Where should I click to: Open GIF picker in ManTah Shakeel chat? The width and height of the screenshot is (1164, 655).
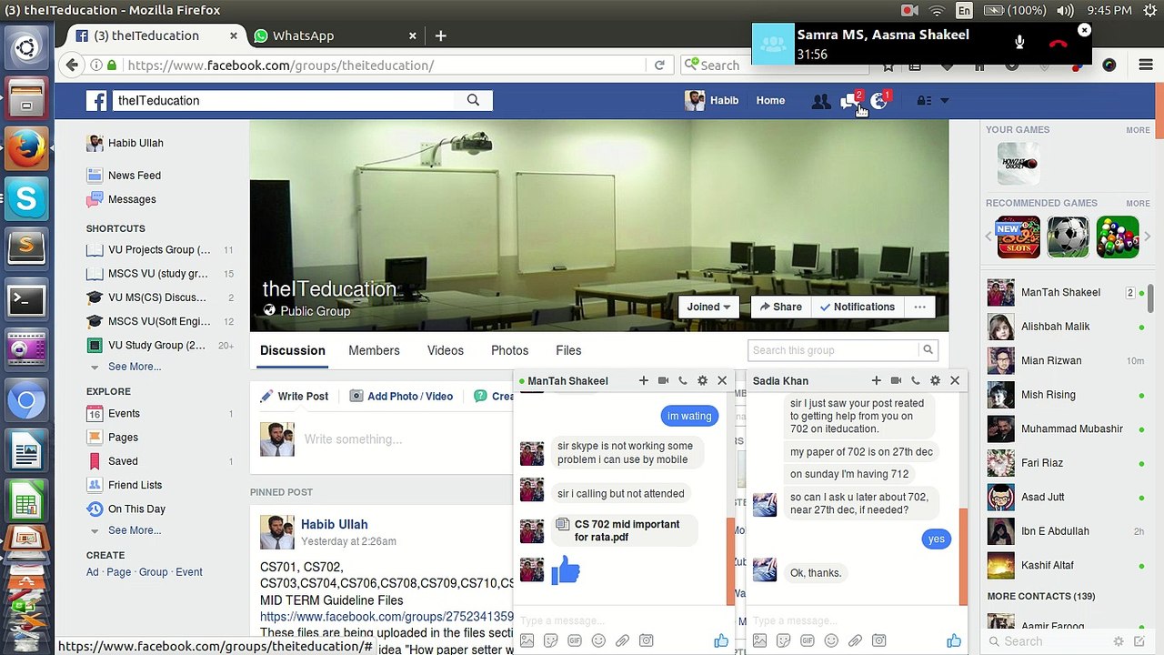coord(574,640)
